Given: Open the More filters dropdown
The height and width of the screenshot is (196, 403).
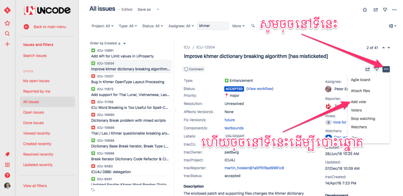Looking at the screenshot, I should click(238, 26).
